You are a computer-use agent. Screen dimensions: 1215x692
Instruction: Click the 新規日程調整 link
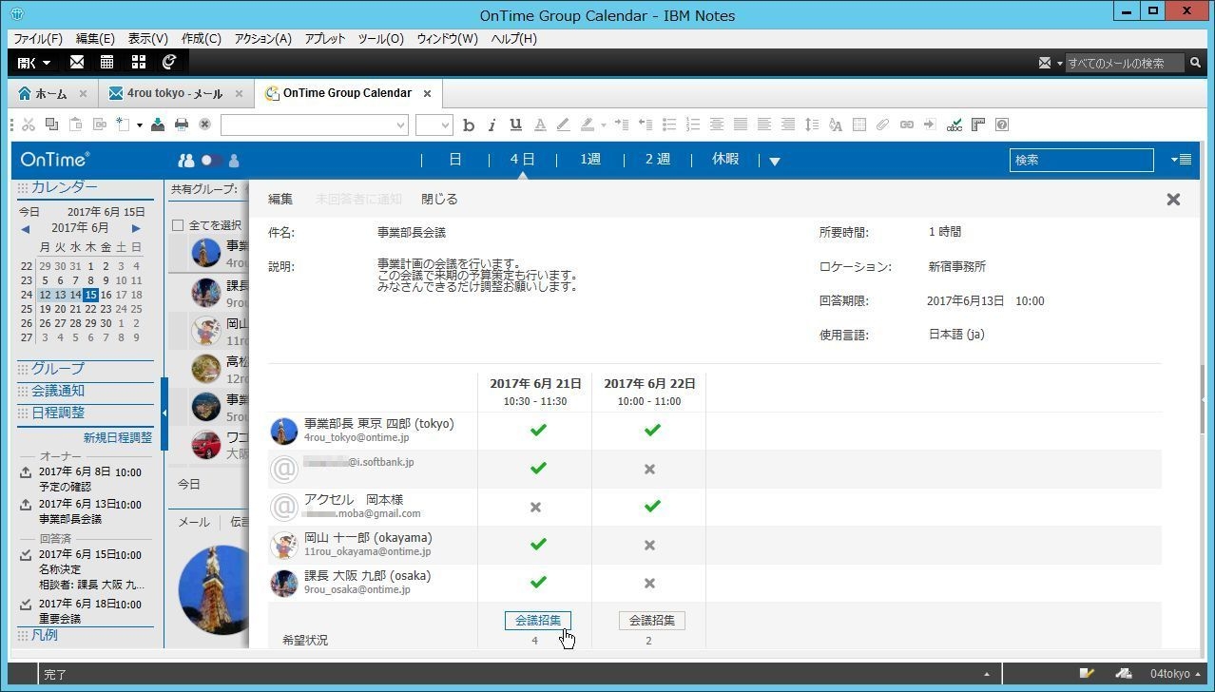(x=117, y=437)
